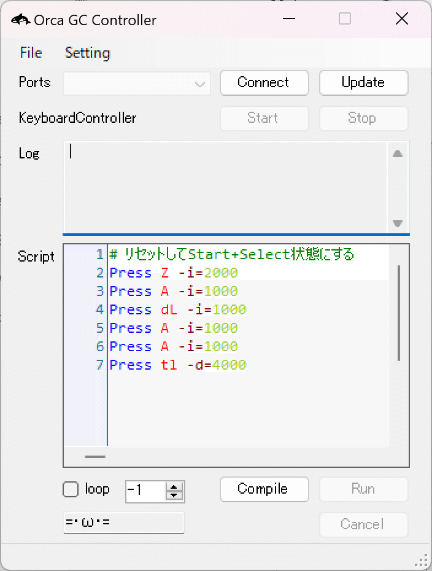Click the window resize grip corner
Image resolution: width=432 pixels, height=571 pixels.
click(422, 560)
